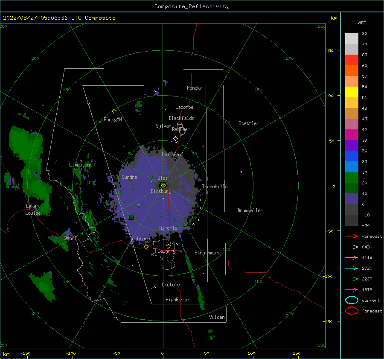This screenshot has height=359, width=384.
Task: Click the Drumheller city label
Action: [x=250, y=210]
